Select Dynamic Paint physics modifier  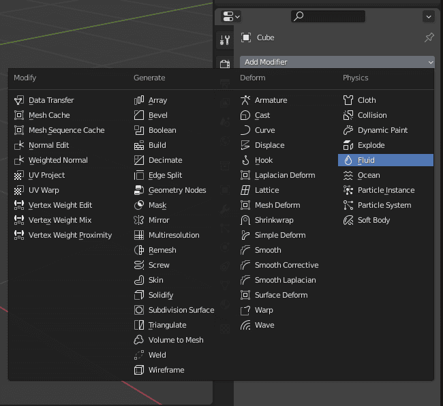tap(376, 130)
